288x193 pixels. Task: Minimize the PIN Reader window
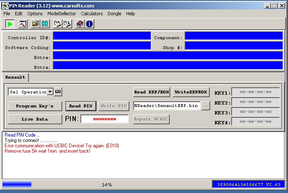(x=268, y=6)
